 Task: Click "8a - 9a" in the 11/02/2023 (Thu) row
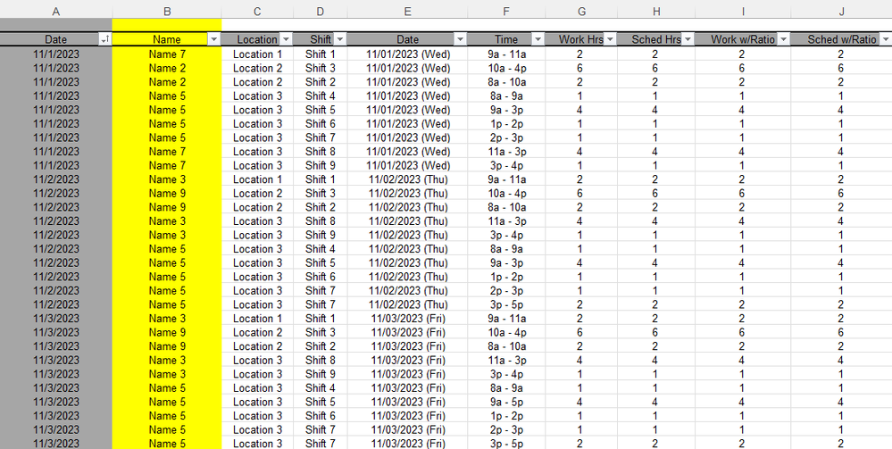pyautogui.click(x=506, y=249)
